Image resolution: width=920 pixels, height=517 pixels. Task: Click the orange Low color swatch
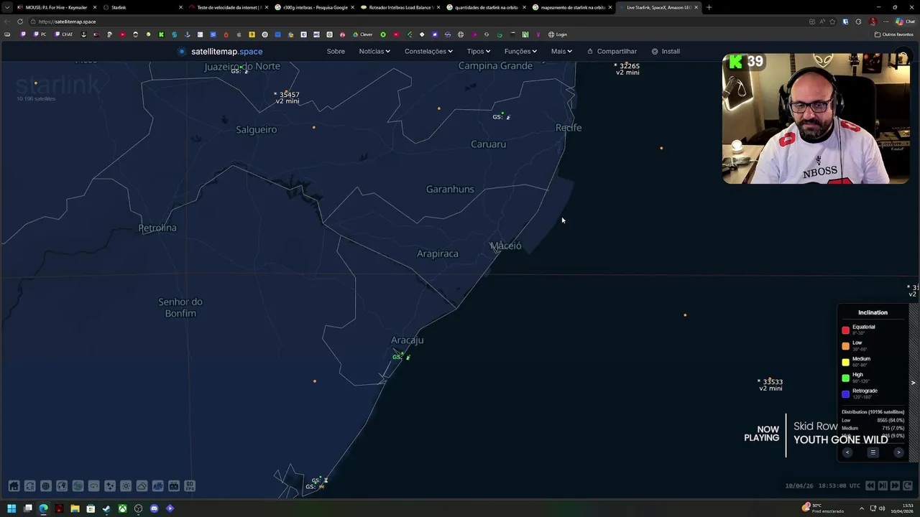(846, 346)
